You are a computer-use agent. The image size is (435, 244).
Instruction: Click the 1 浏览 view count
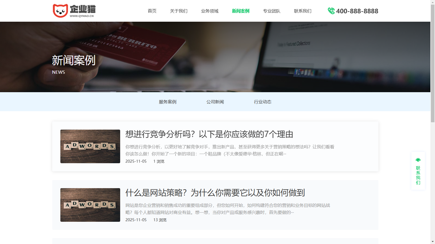coord(159,161)
